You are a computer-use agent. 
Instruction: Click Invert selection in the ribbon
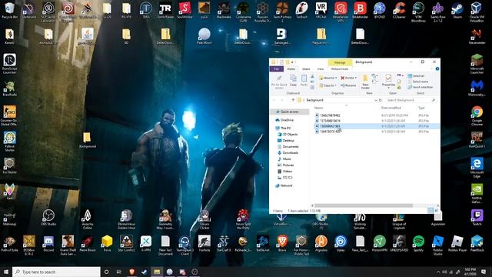421,87
